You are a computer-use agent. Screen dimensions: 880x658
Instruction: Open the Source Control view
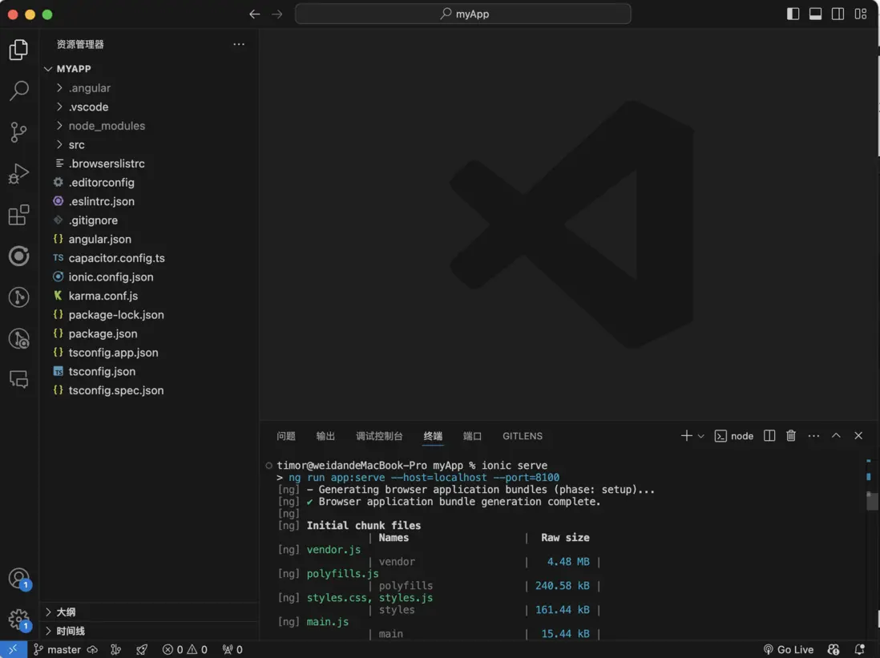tap(18, 132)
